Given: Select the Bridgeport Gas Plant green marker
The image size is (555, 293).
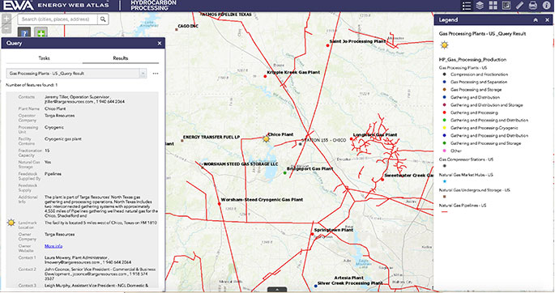Looking at the screenshot, I should point(285,173).
